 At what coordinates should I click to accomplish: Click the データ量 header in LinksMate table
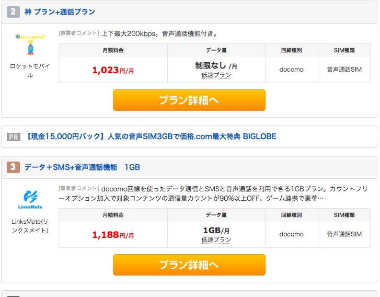click(x=216, y=215)
